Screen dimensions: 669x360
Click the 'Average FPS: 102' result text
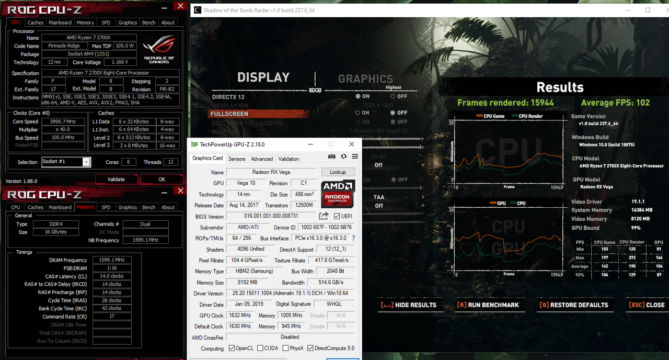pos(616,103)
